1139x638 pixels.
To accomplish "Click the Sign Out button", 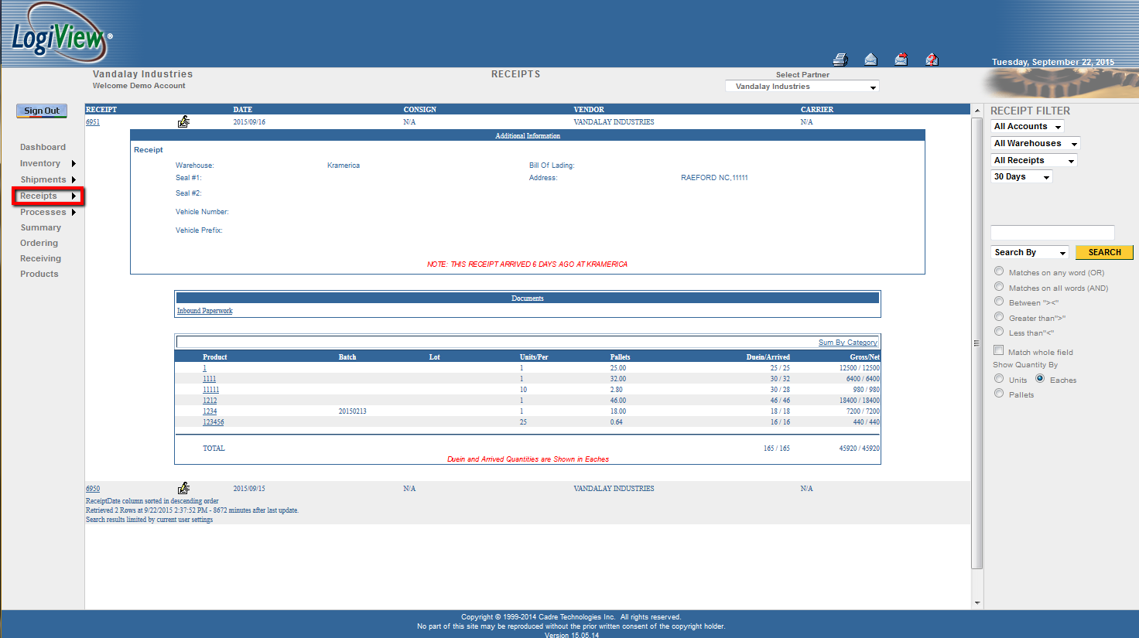I will click(42, 111).
